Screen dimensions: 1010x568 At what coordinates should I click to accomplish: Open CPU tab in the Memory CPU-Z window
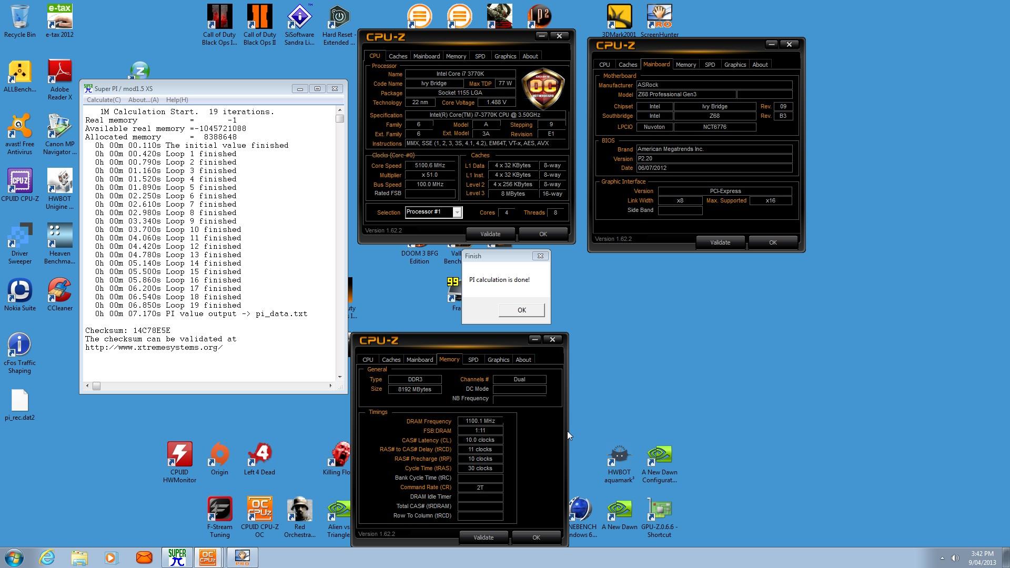pyautogui.click(x=368, y=360)
